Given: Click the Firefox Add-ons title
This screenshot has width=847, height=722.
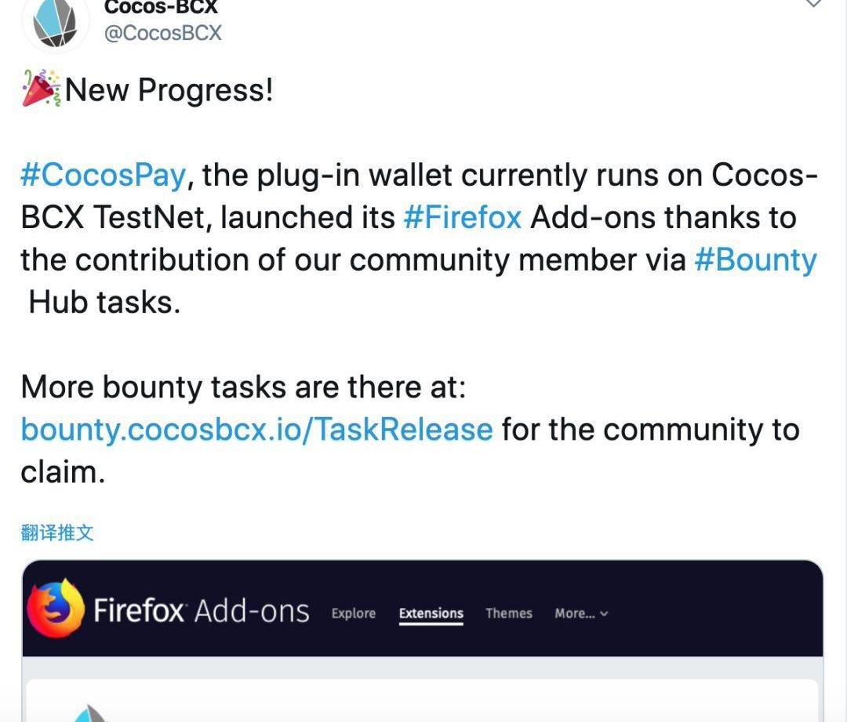Looking at the screenshot, I should coord(201,611).
